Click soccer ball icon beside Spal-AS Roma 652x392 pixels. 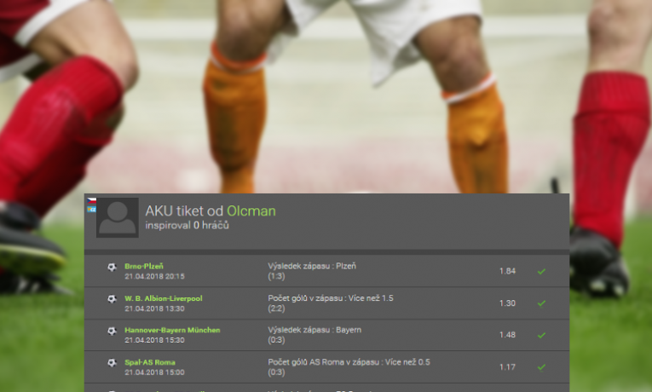112,363
